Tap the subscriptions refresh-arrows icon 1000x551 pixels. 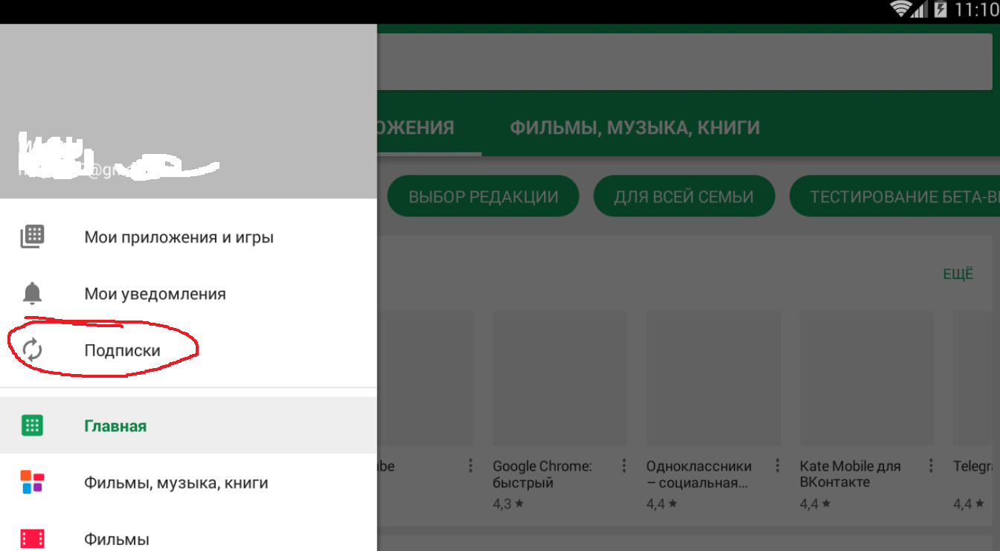[x=32, y=349]
